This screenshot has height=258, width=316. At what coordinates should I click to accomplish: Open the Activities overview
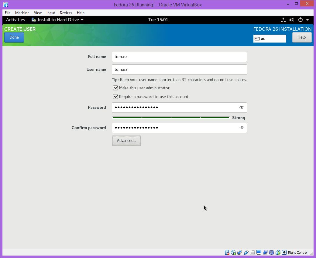click(15, 20)
